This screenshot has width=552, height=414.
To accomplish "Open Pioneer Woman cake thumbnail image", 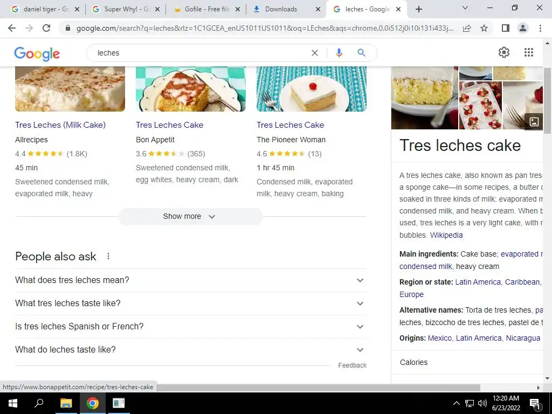I will [x=312, y=89].
